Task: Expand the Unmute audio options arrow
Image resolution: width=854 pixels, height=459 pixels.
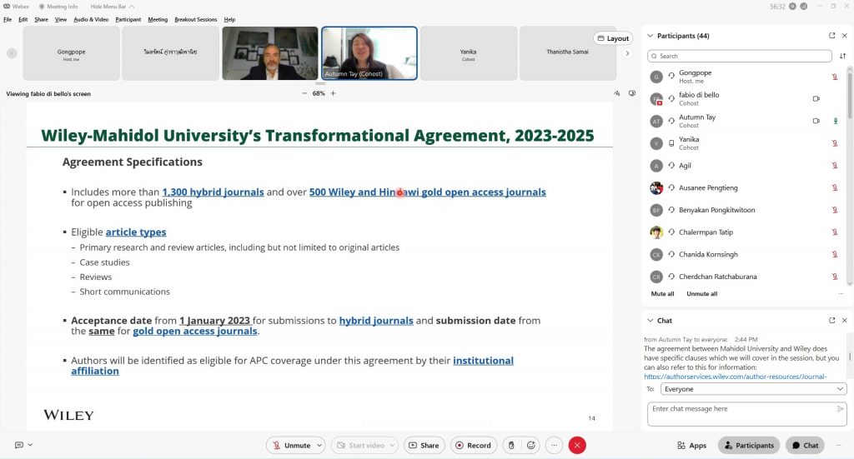Action: pyautogui.click(x=319, y=446)
